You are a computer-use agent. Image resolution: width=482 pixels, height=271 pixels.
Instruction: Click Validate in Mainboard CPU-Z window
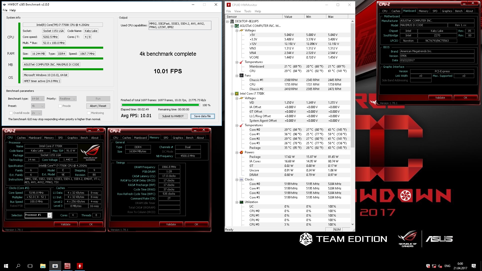440,98
